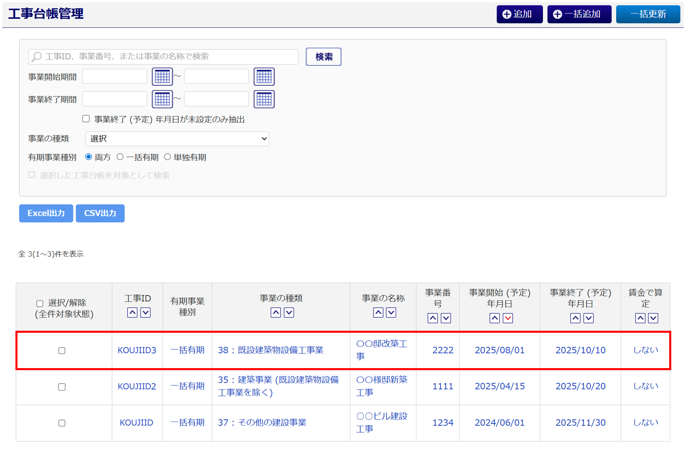Select the 一括有期 radio button
This screenshot has width=686, height=458.
point(120,157)
